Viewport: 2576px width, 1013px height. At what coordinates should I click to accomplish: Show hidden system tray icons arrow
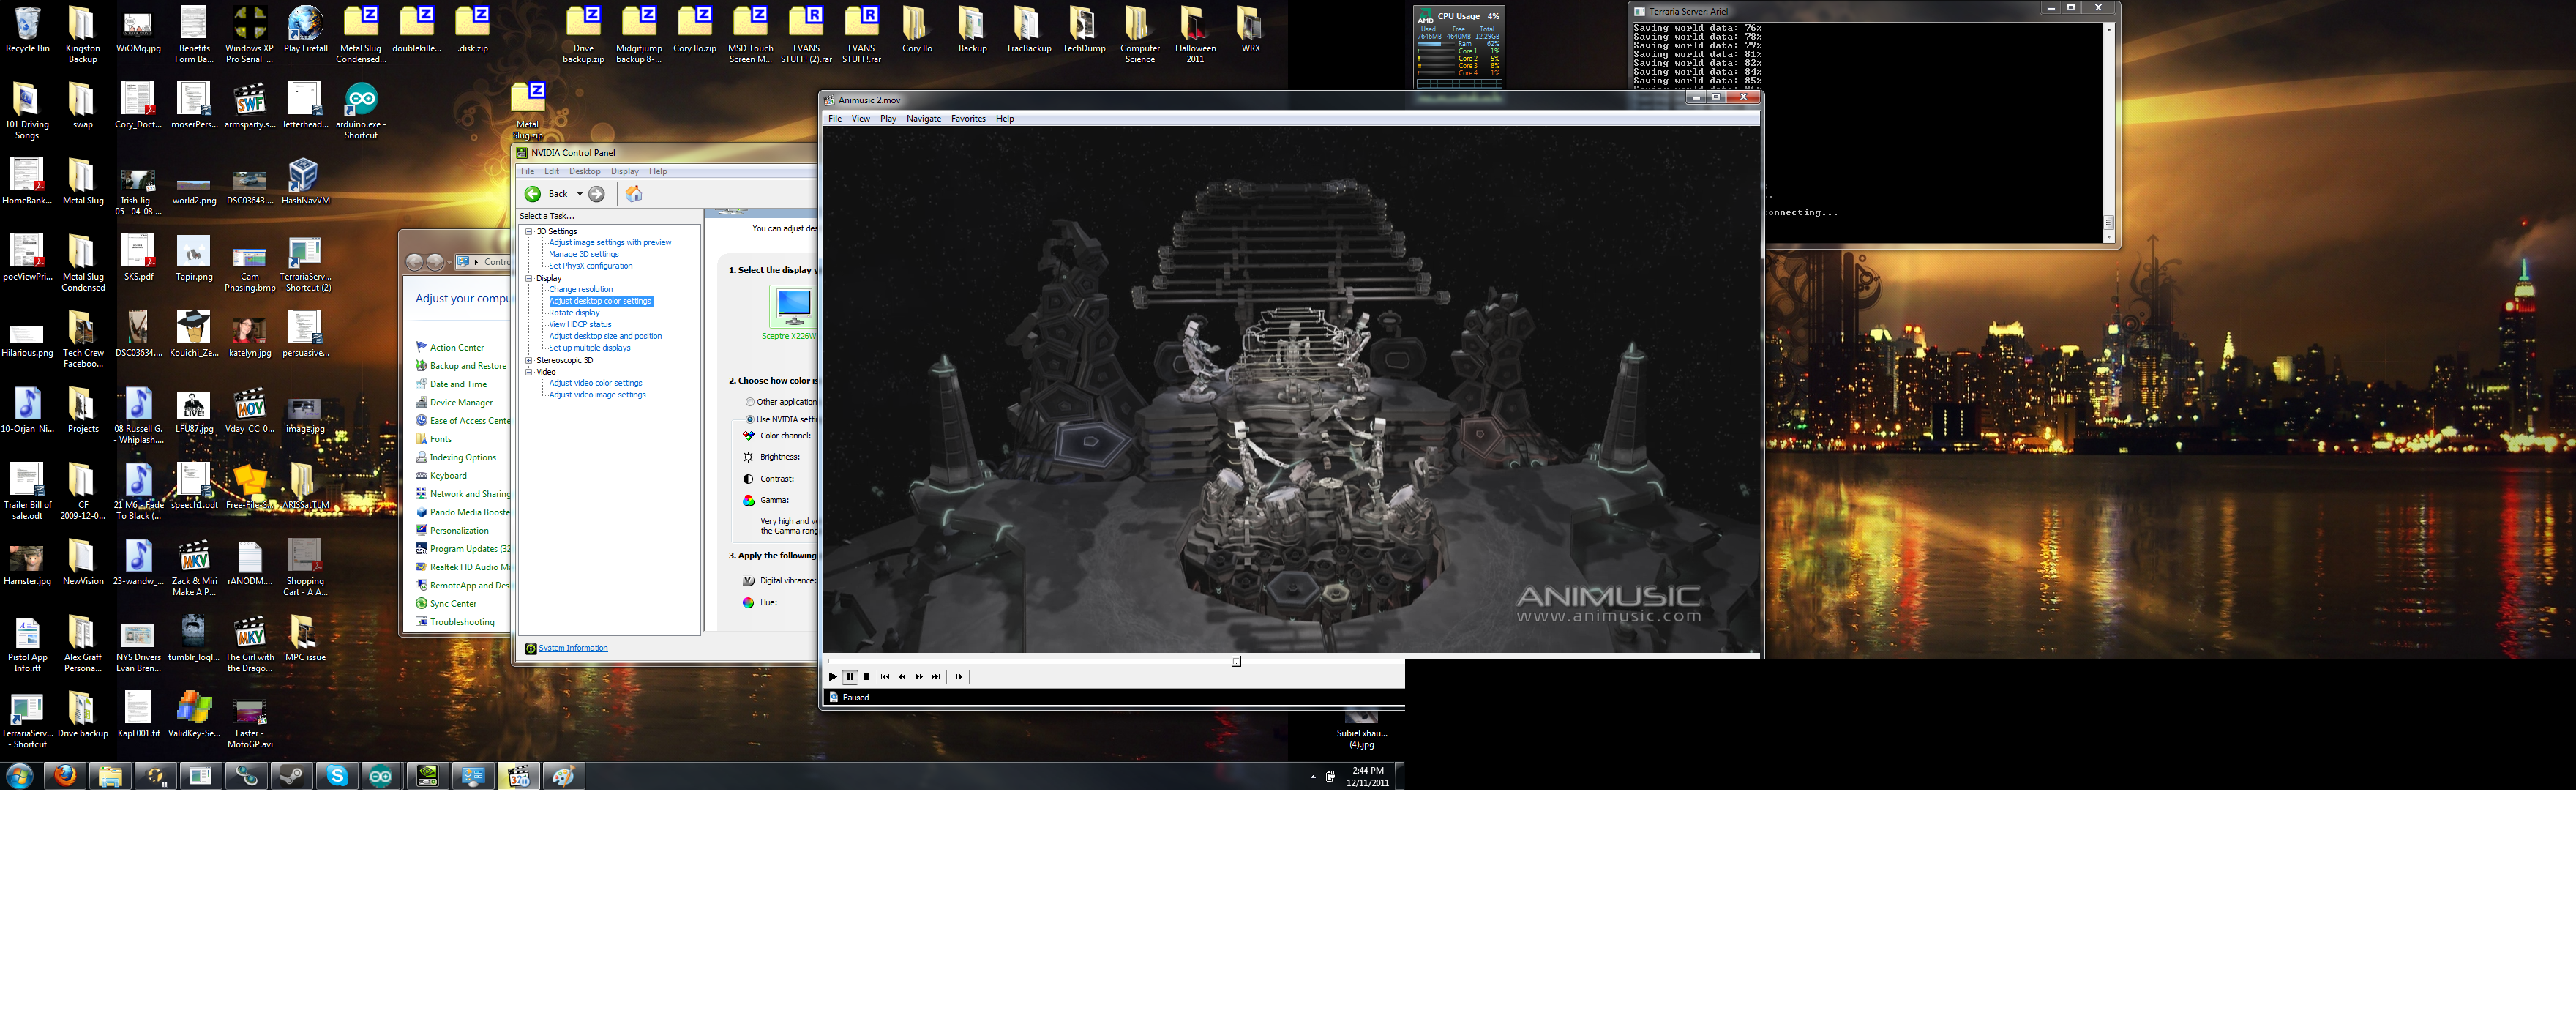click(1313, 777)
